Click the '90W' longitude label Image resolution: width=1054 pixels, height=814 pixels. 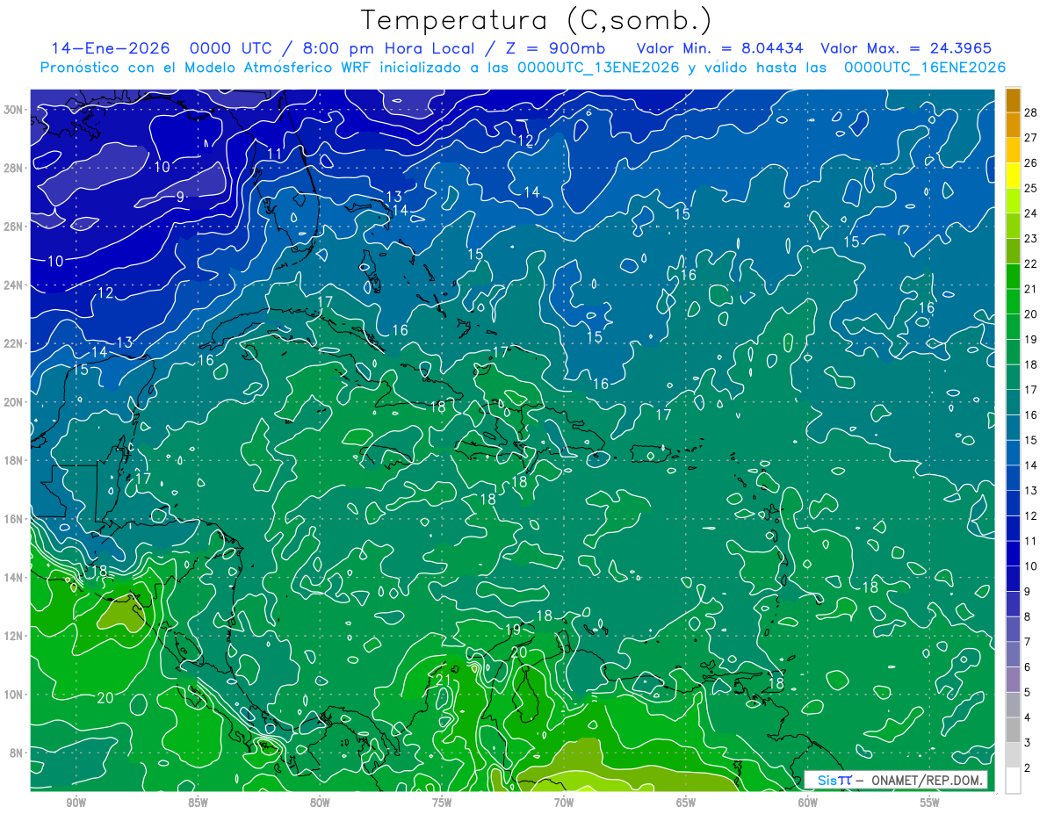click(x=76, y=802)
